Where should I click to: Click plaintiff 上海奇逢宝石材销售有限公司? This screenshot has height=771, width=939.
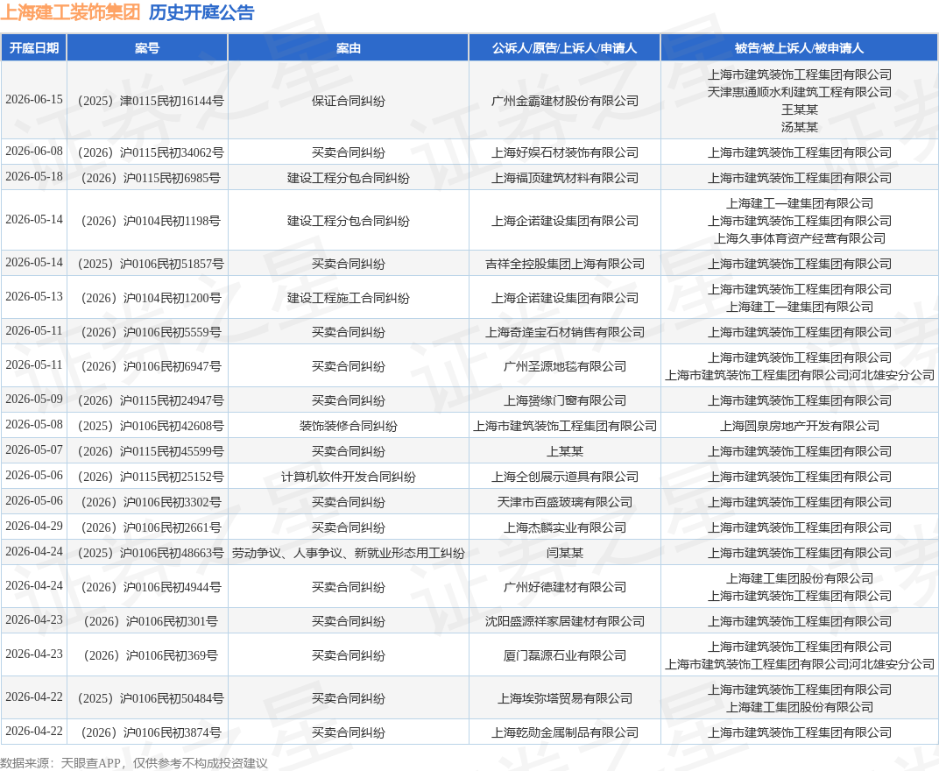pyautogui.click(x=565, y=332)
